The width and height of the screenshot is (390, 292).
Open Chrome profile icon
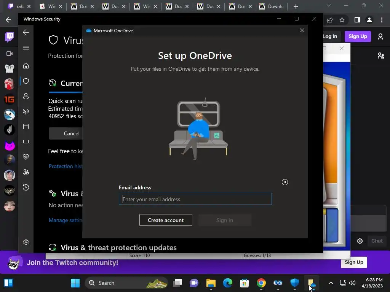pos(369,20)
